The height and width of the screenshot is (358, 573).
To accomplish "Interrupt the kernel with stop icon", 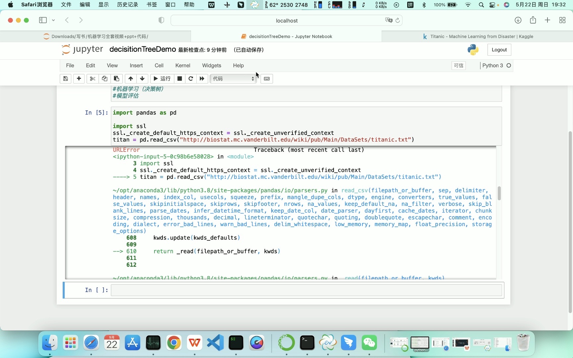I will pos(179,79).
